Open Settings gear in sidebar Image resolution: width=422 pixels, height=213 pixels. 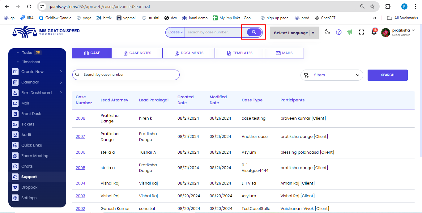tap(15, 198)
